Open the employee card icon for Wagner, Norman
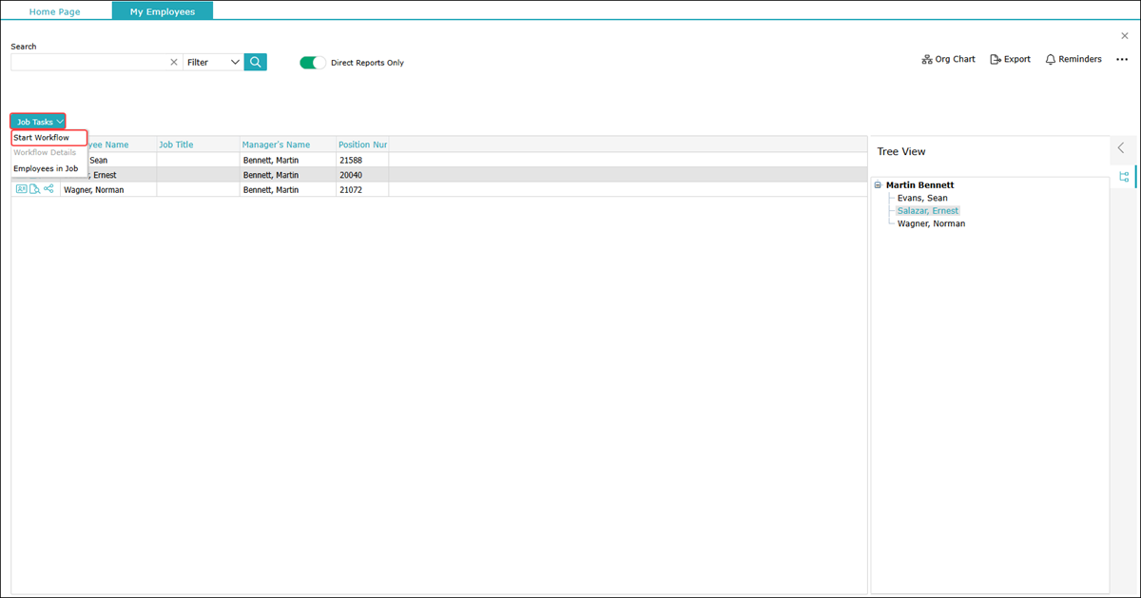 21,189
